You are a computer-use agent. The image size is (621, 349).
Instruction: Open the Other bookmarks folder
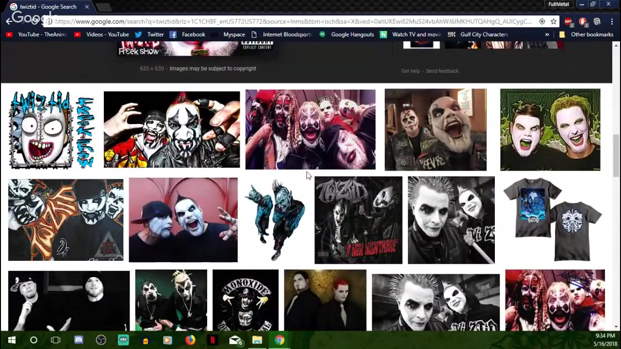587,34
